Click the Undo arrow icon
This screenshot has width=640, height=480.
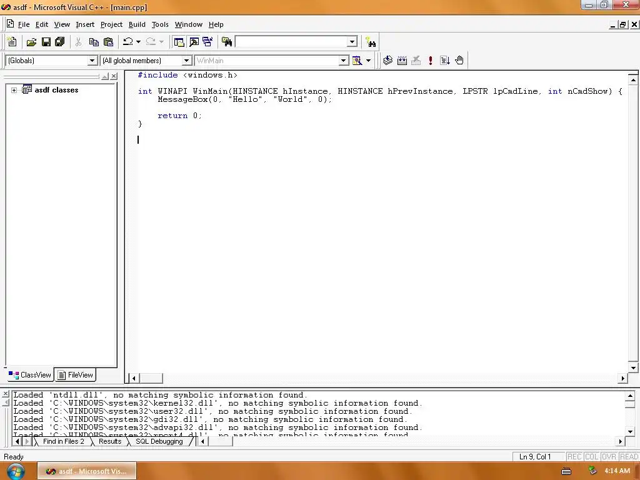pyautogui.click(x=127, y=42)
